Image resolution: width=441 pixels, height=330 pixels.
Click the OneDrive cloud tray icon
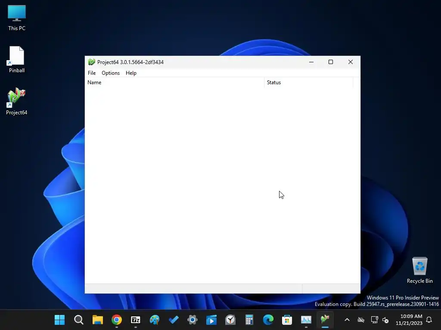(361, 320)
